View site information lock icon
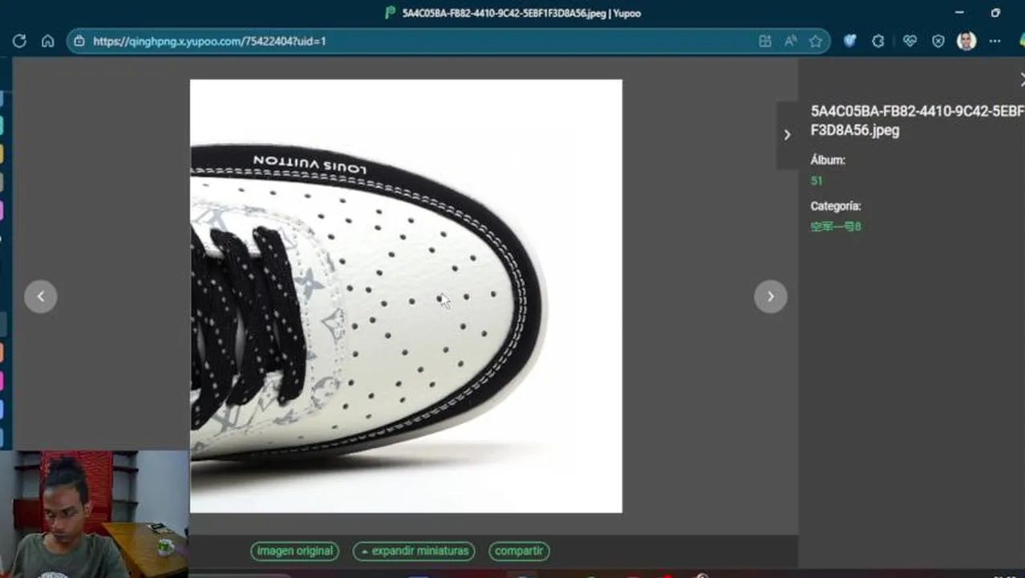Image resolution: width=1025 pixels, height=578 pixels. [x=79, y=41]
